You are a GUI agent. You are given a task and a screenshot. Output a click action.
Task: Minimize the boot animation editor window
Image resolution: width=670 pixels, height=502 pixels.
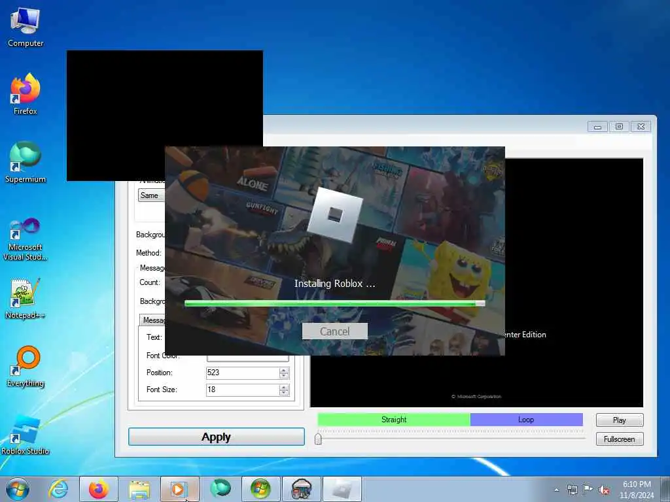(x=597, y=127)
